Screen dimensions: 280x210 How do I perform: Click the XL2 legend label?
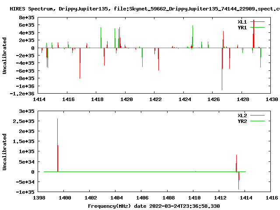point(242,115)
